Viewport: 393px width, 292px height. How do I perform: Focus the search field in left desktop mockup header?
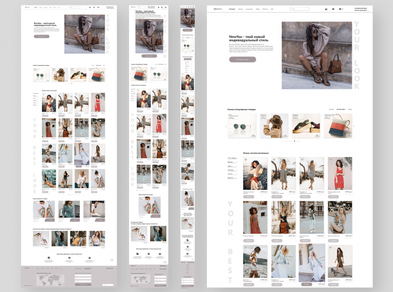click(75, 7)
